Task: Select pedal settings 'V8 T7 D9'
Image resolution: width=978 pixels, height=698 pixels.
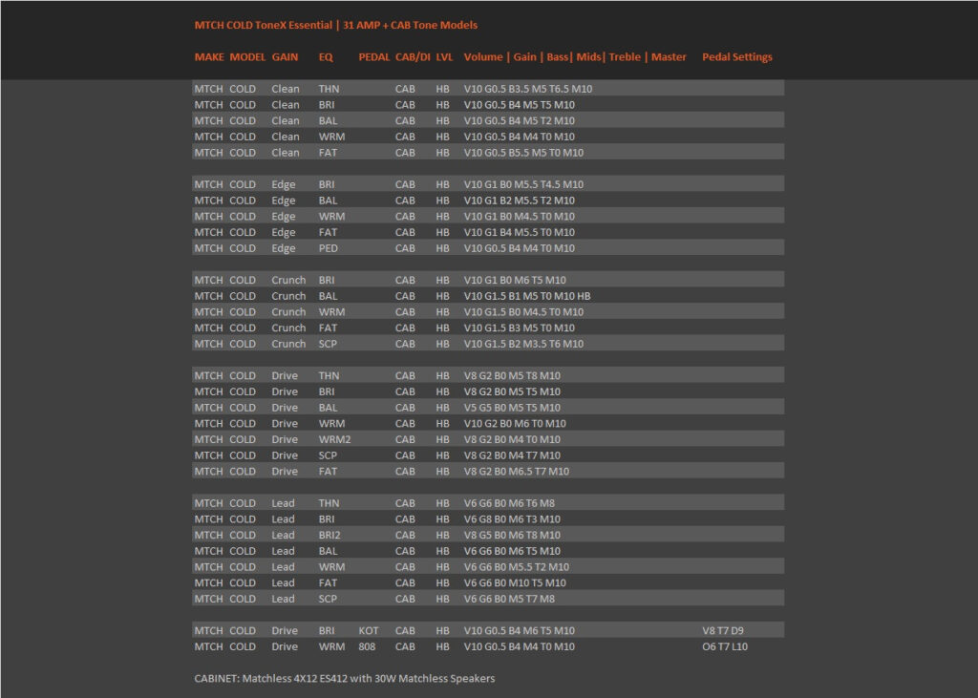Action: [x=723, y=630]
